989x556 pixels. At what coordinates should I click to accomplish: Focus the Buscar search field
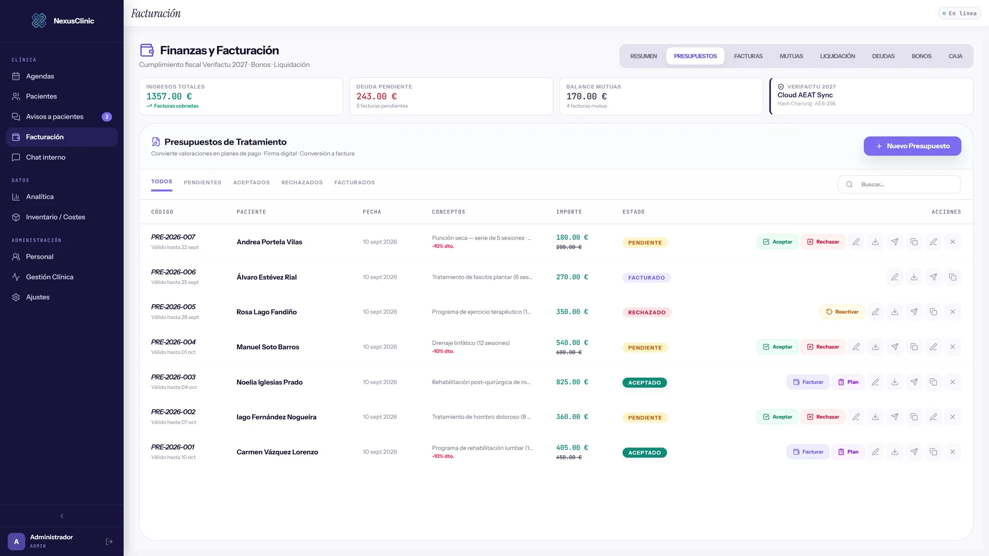click(899, 184)
